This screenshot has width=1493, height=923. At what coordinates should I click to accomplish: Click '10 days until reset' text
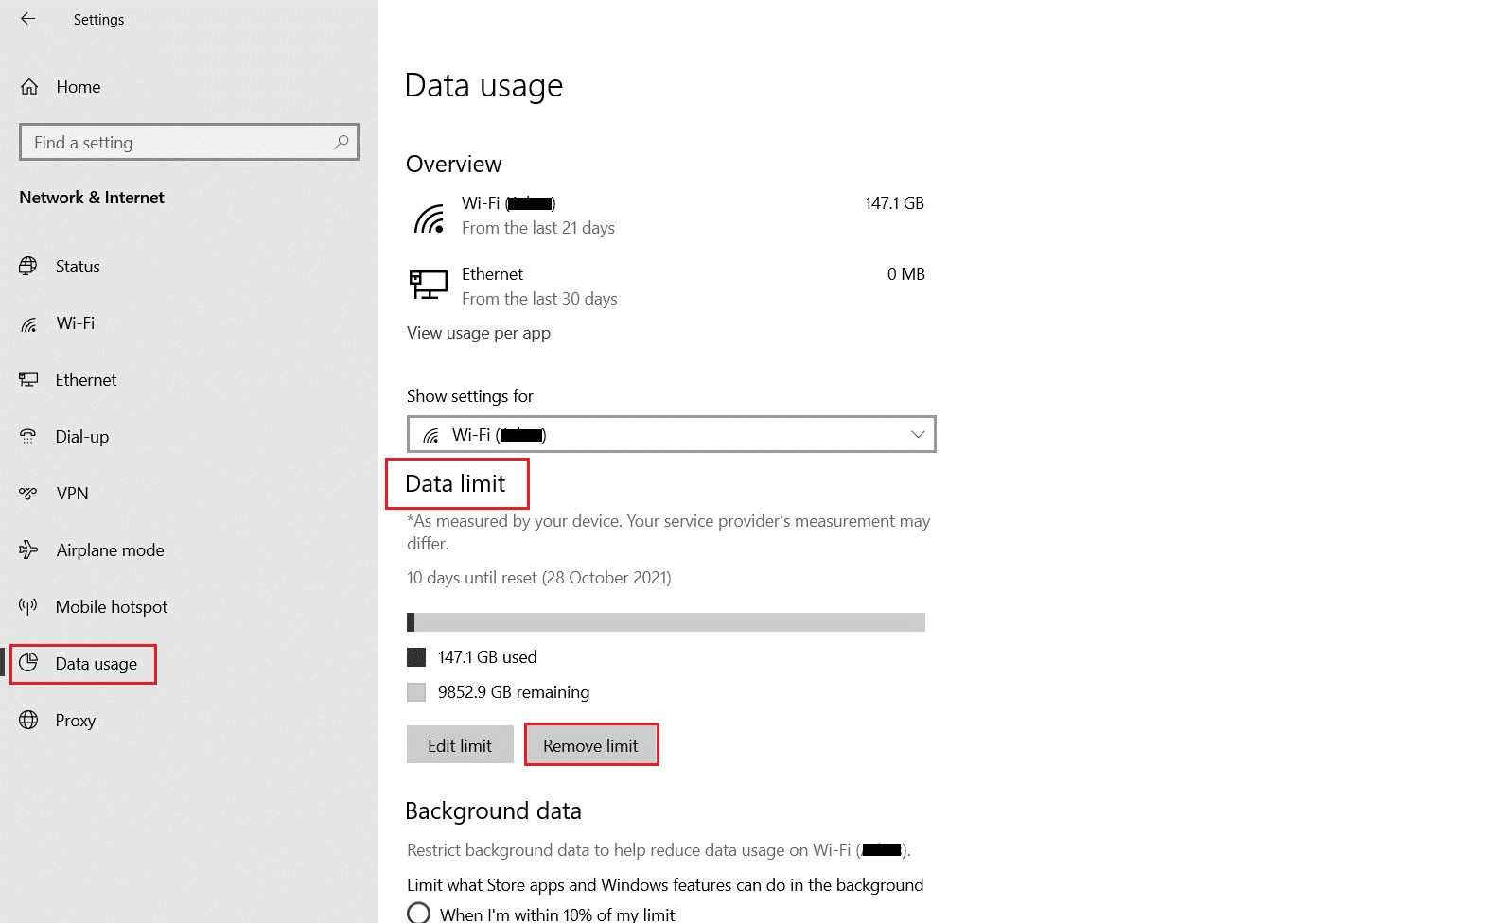pos(539,578)
